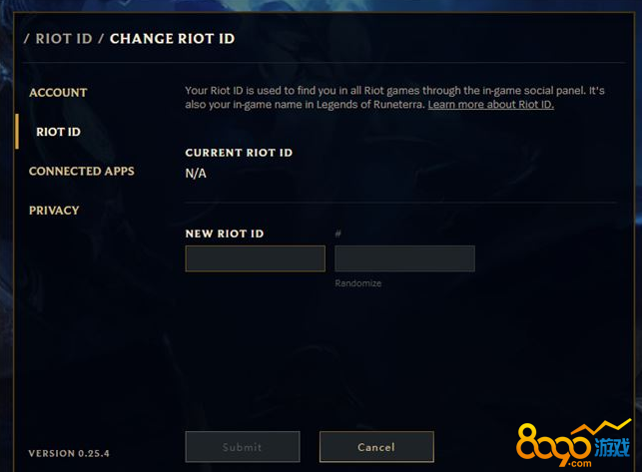Screen dimensions: 642x472
Task: Click the 8090 watermark logo
Action: pos(574,444)
